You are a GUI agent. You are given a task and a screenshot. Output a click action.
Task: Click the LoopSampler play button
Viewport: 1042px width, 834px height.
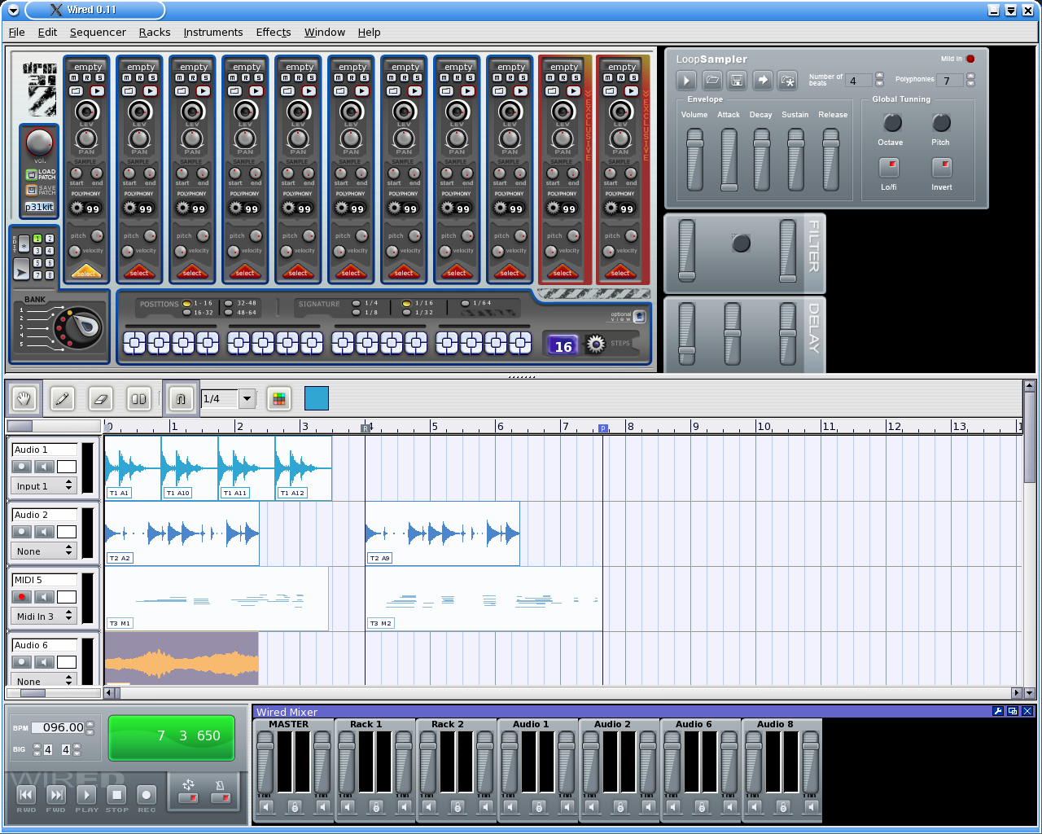pyautogui.click(x=686, y=80)
